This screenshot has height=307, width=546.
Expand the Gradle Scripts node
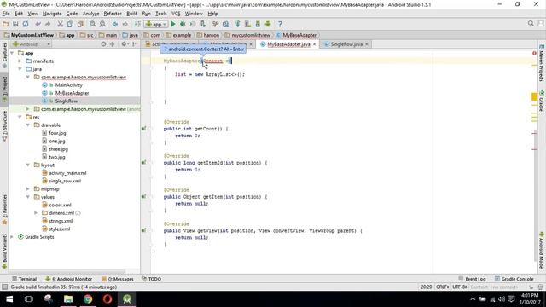(12, 237)
